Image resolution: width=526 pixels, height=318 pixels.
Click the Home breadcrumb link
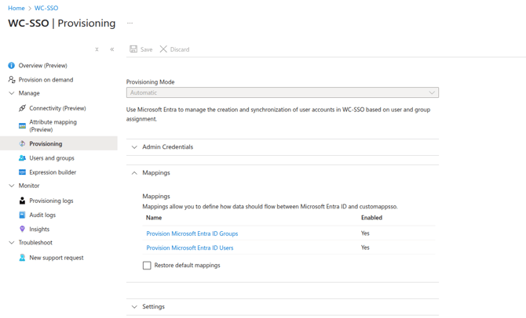coord(16,8)
